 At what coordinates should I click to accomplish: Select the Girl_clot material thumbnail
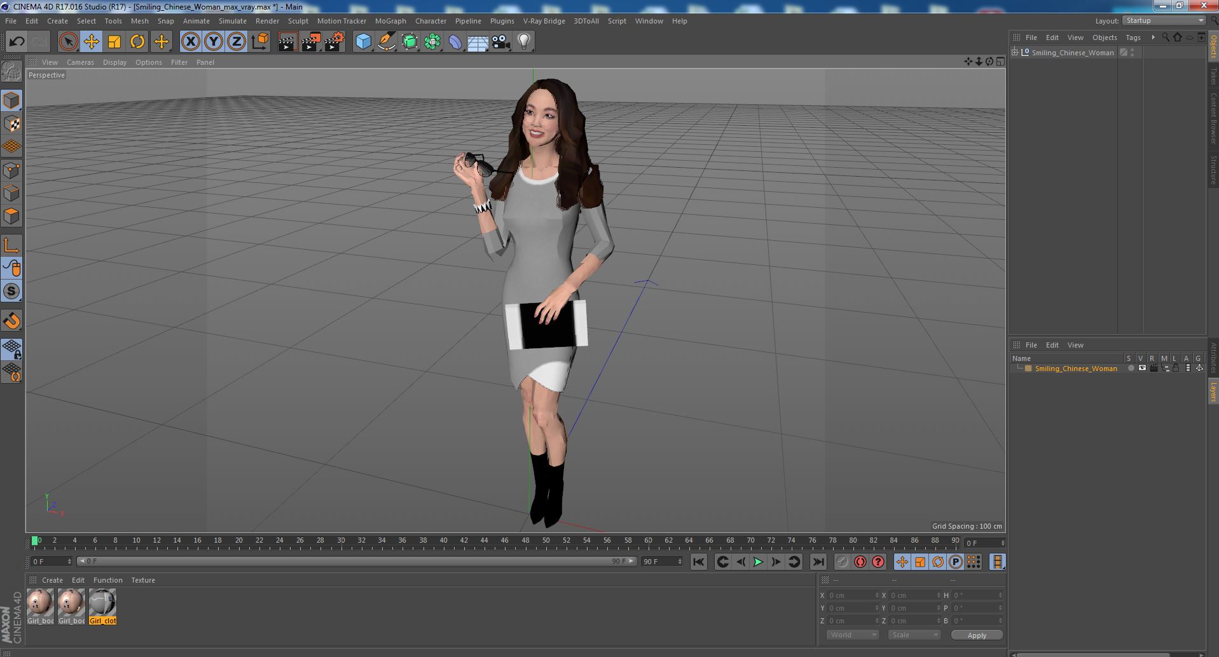[x=102, y=606]
